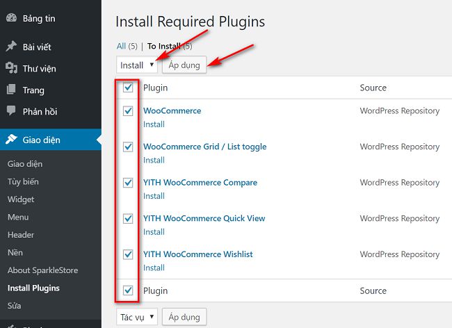The height and width of the screenshot is (328, 452).
Task: Open the Install Plugins submenu item
Action: coord(33,288)
